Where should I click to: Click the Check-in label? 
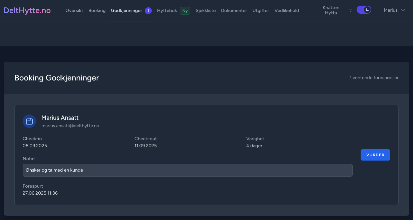(x=32, y=139)
